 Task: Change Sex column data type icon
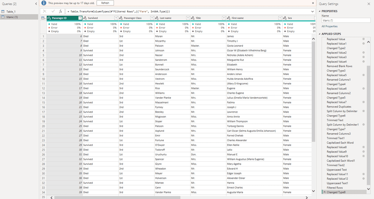coord(285,18)
